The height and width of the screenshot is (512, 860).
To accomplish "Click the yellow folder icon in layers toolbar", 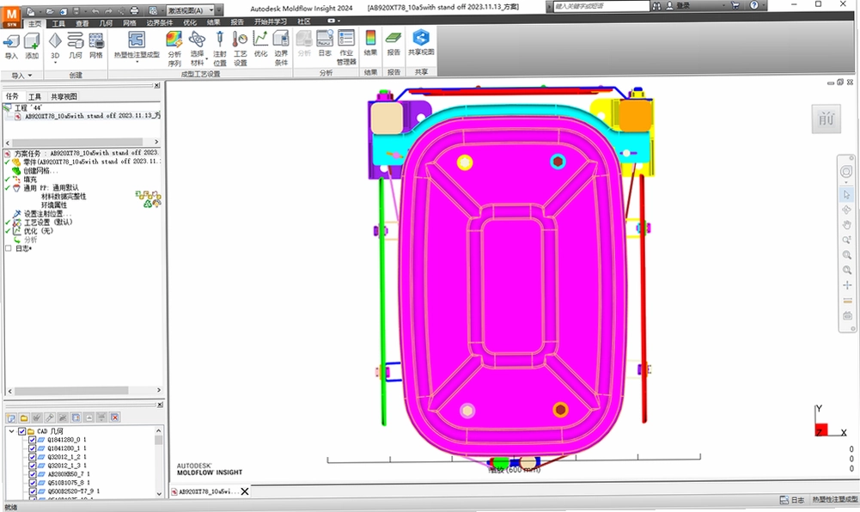I will (x=24, y=418).
